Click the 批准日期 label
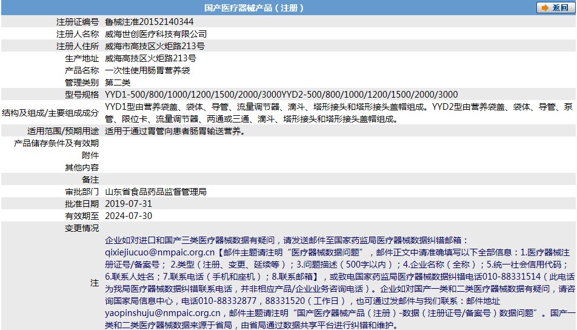 82,204
